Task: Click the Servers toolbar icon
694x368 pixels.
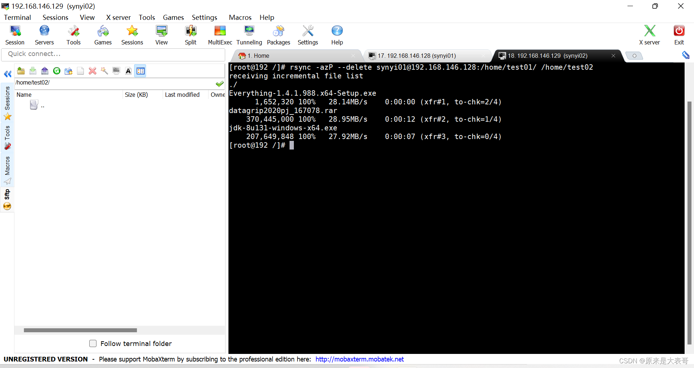Action: pos(44,35)
